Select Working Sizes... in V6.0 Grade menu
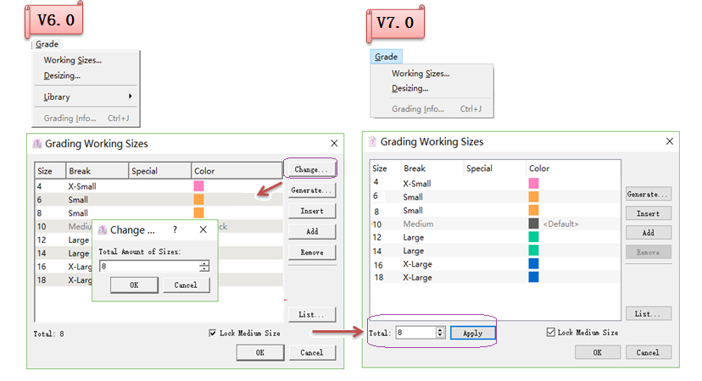 point(73,60)
